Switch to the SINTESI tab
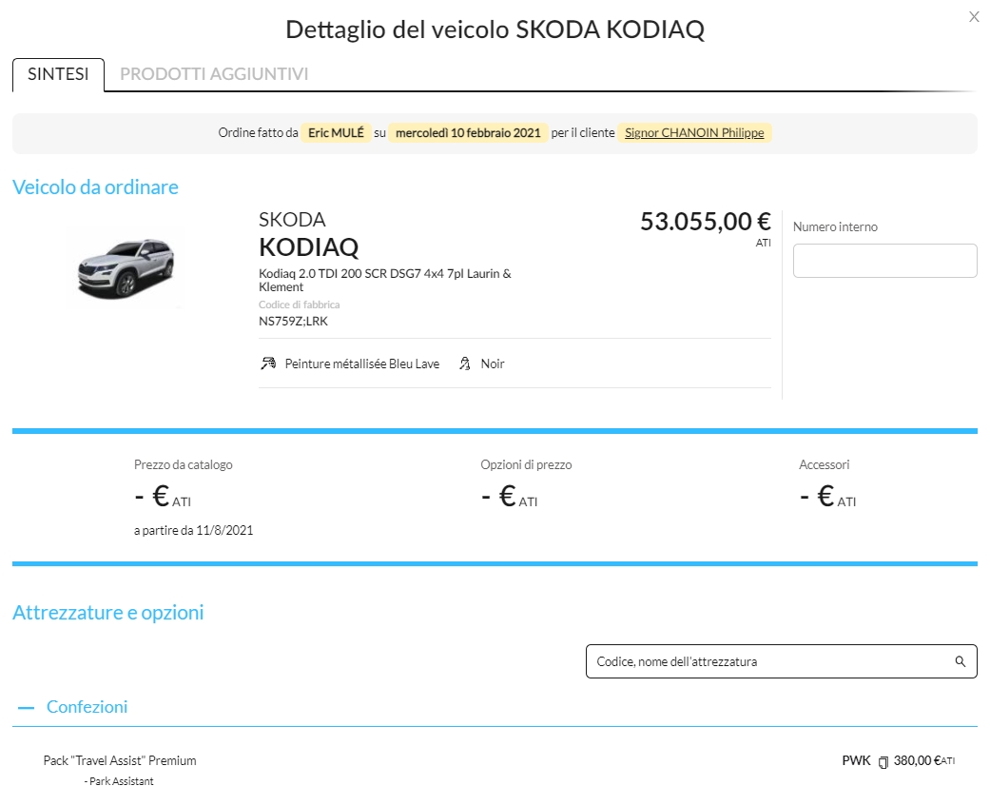990x786 pixels. coord(58,74)
